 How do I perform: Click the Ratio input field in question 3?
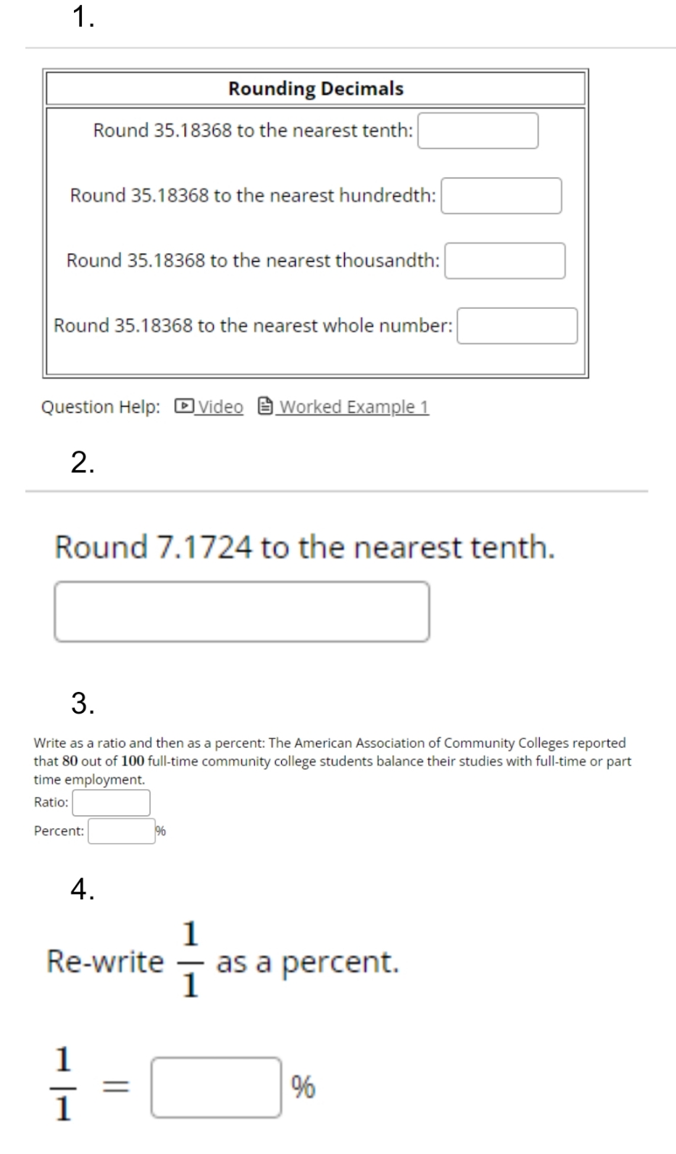pyautogui.click(x=110, y=801)
